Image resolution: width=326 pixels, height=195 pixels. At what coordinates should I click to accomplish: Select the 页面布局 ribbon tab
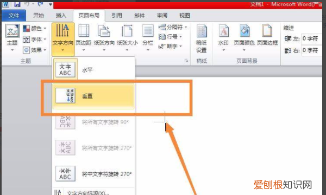(89, 16)
